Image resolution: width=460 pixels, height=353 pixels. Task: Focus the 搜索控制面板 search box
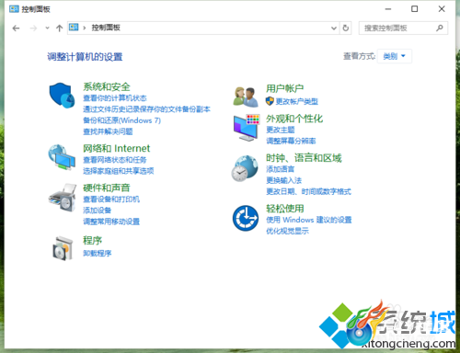(x=403, y=28)
